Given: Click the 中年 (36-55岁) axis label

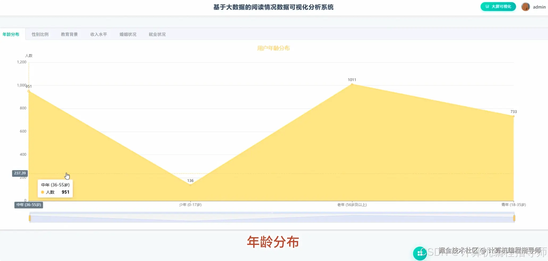Looking at the screenshot, I should click(28, 205).
